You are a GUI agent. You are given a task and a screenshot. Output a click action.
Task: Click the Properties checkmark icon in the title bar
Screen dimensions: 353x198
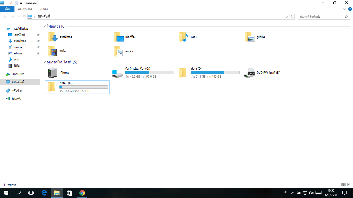(11, 3)
